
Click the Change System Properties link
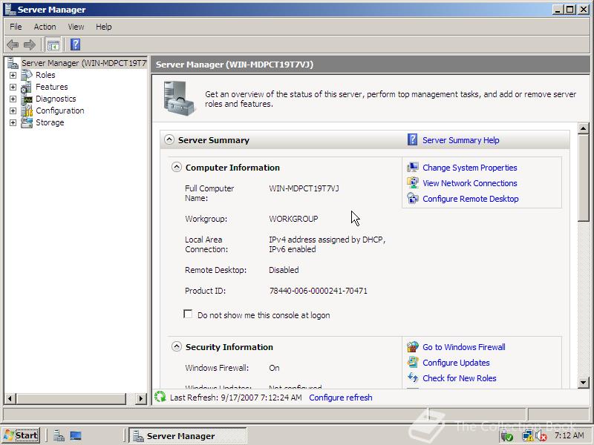(470, 168)
